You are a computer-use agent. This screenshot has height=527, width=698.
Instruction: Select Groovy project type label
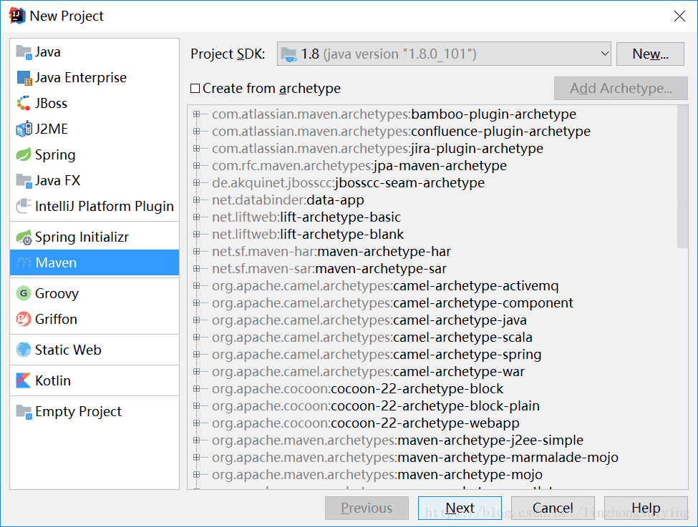(57, 294)
